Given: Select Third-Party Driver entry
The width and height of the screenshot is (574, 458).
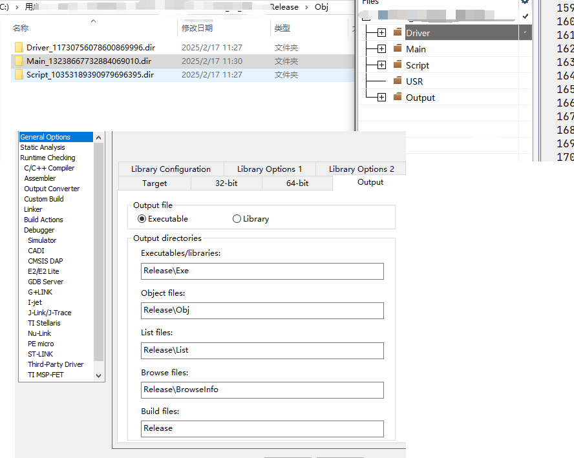Looking at the screenshot, I should tap(56, 364).
